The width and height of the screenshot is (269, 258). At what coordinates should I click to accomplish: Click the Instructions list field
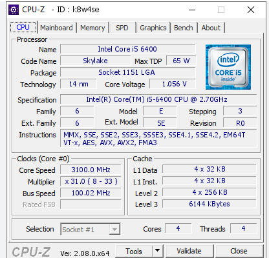click(158, 139)
